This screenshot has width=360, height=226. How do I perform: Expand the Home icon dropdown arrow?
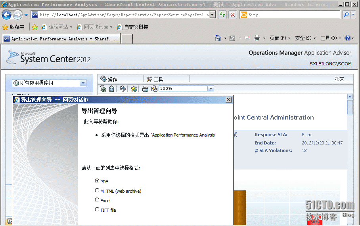click(225, 38)
